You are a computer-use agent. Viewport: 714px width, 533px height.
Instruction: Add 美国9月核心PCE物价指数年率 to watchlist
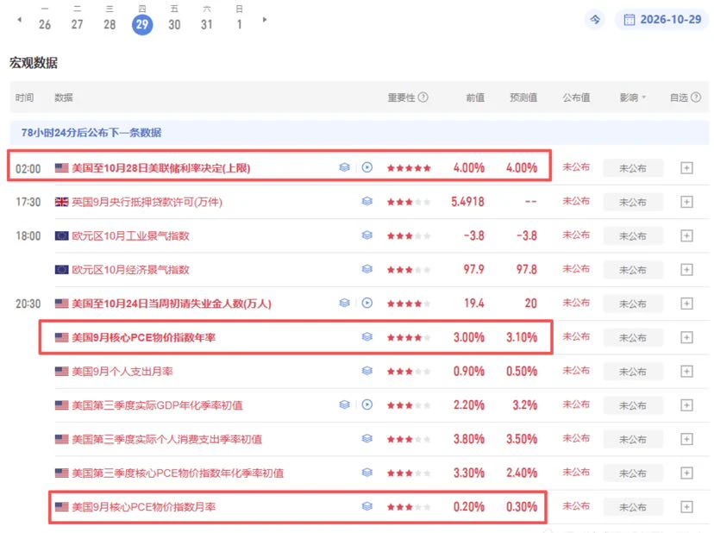pos(686,337)
